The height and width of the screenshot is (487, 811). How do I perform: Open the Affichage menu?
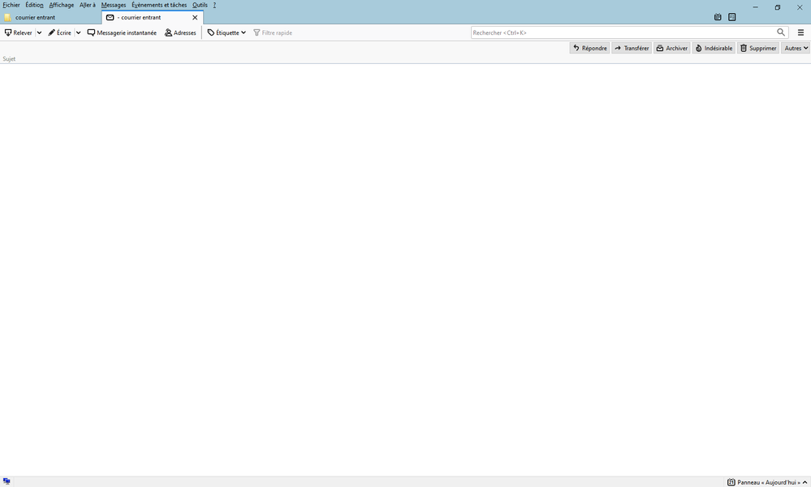61,5
